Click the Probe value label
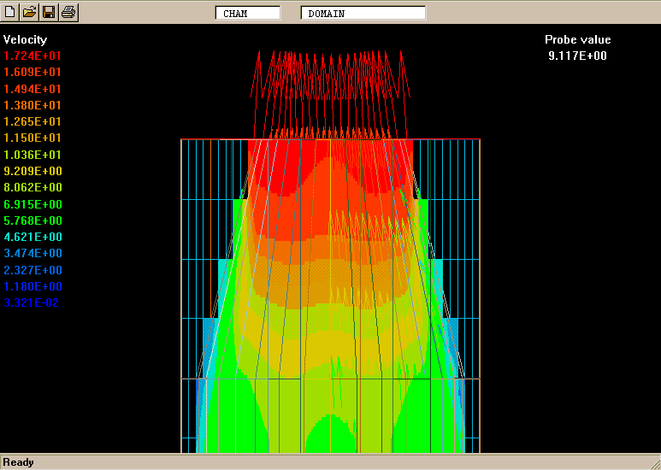Viewport: 661px width, 470px height. pyautogui.click(x=578, y=39)
